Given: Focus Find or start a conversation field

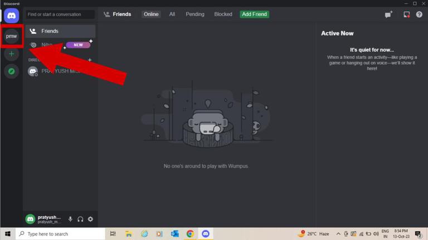Looking at the screenshot, I should click(60, 14).
